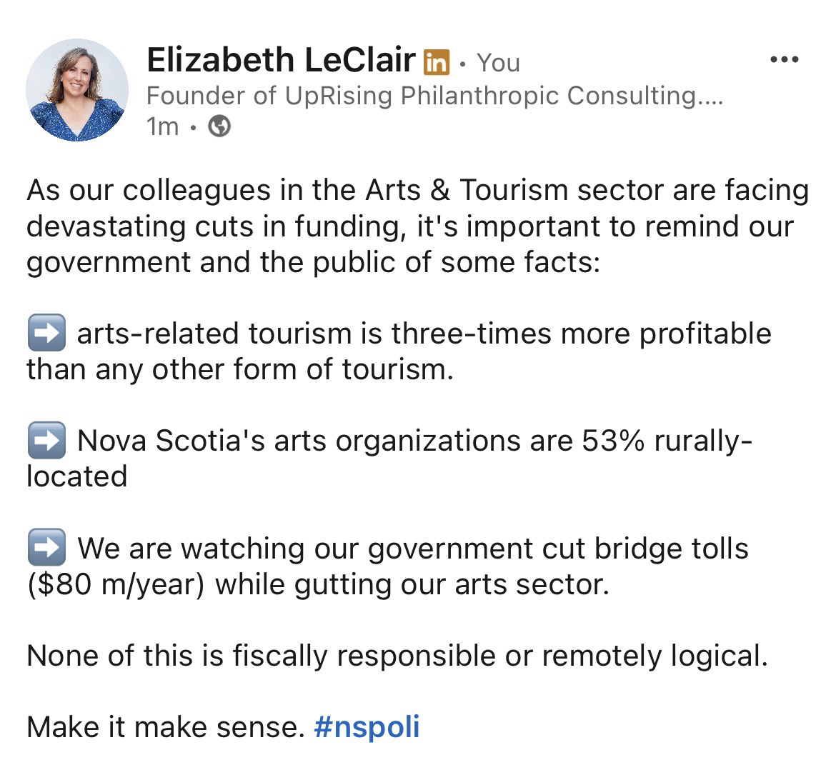Click the opening paragraph about Arts & Tourism

(x=418, y=226)
